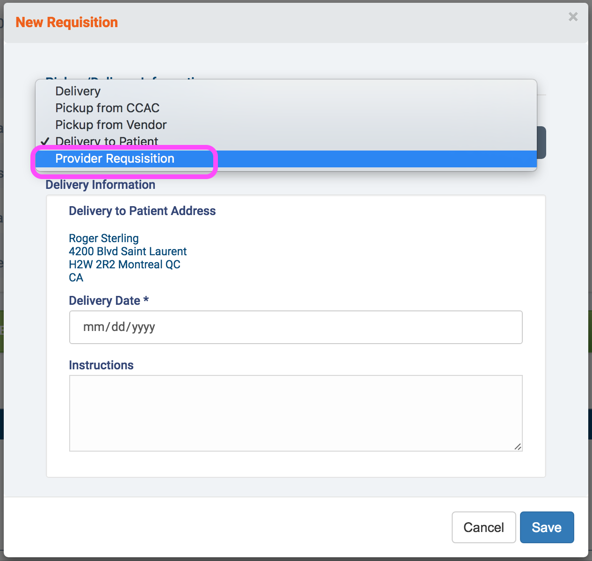The width and height of the screenshot is (592, 561).
Task: Click the Delivery Date label
Action: 104,301
